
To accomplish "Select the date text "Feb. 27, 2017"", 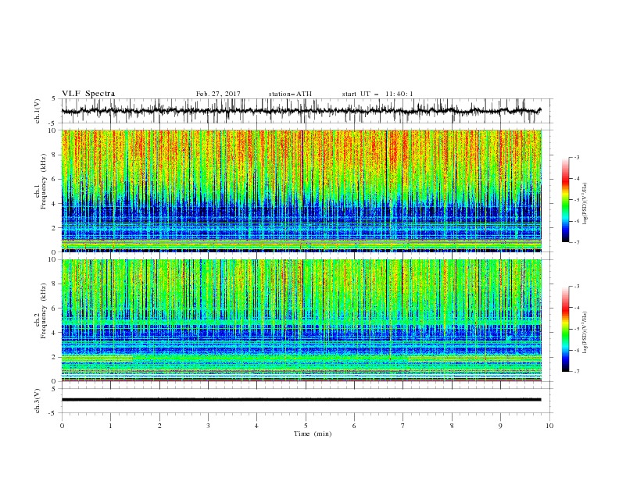I will [x=218, y=94].
